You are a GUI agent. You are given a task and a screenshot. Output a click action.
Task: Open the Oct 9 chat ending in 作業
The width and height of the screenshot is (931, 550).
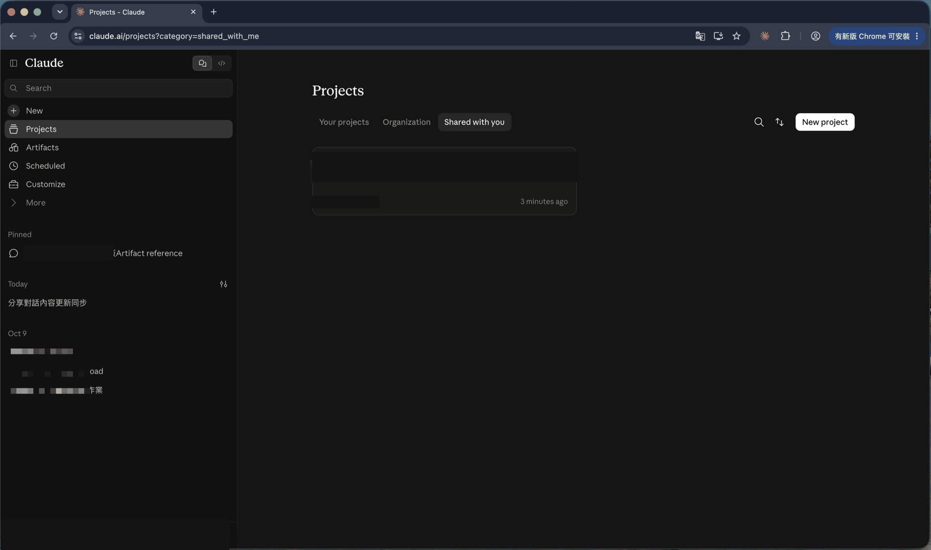(118, 390)
